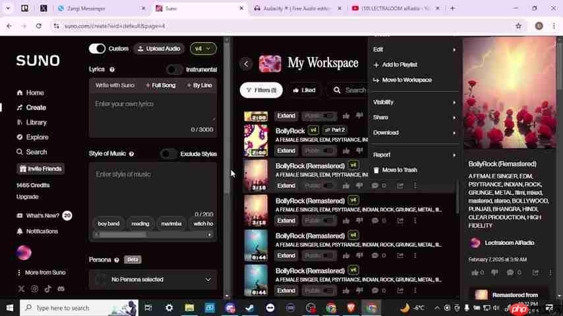Dislike the selected BollyRock (Remastered) row
This screenshot has width=563, height=316.
pos(359,186)
